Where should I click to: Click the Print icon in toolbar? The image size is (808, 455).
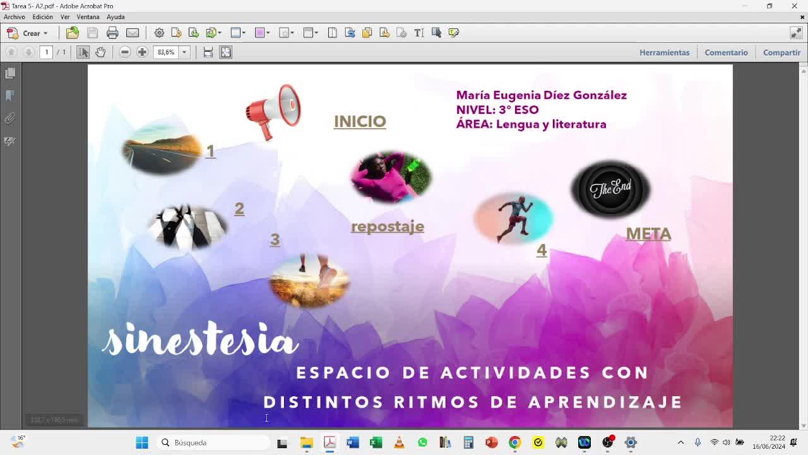click(x=112, y=33)
